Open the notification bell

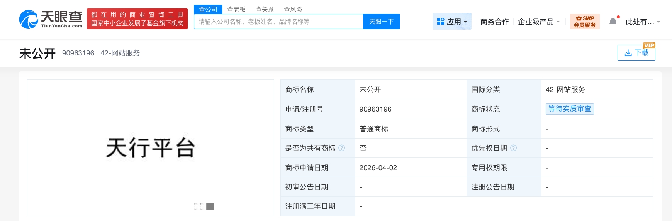[613, 22]
